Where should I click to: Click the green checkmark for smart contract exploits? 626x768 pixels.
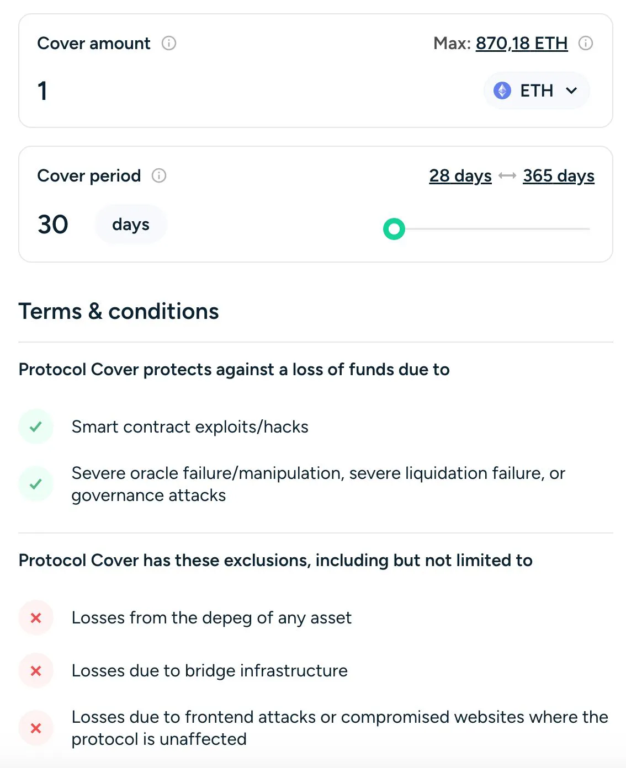35,426
